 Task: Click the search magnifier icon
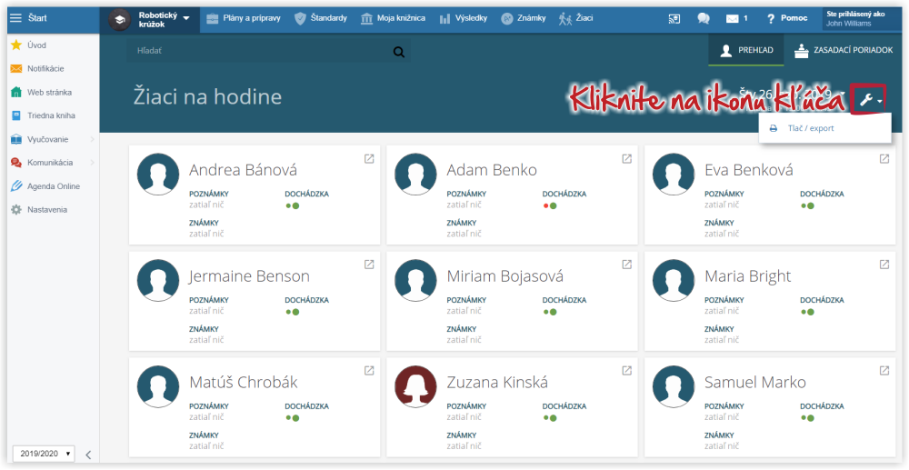point(399,52)
